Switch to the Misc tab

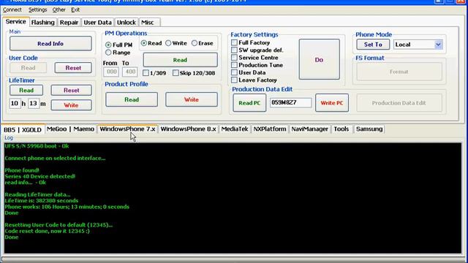click(148, 23)
